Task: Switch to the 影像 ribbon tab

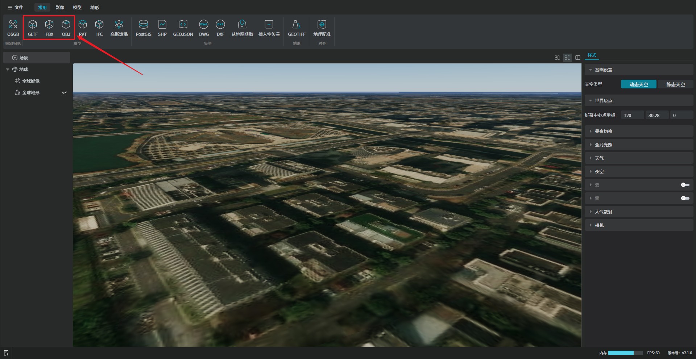Action: pyautogui.click(x=60, y=7)
